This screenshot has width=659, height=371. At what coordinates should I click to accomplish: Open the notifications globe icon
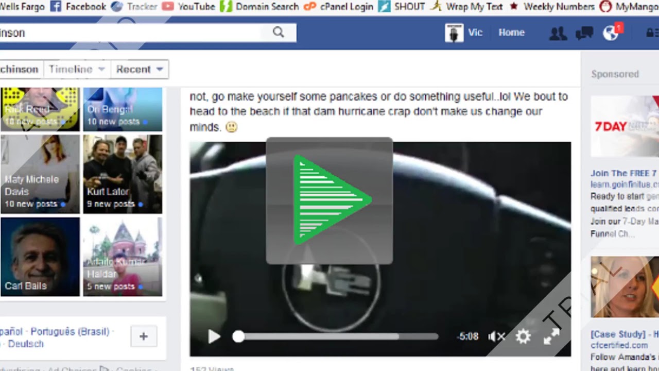pos(611,33)
